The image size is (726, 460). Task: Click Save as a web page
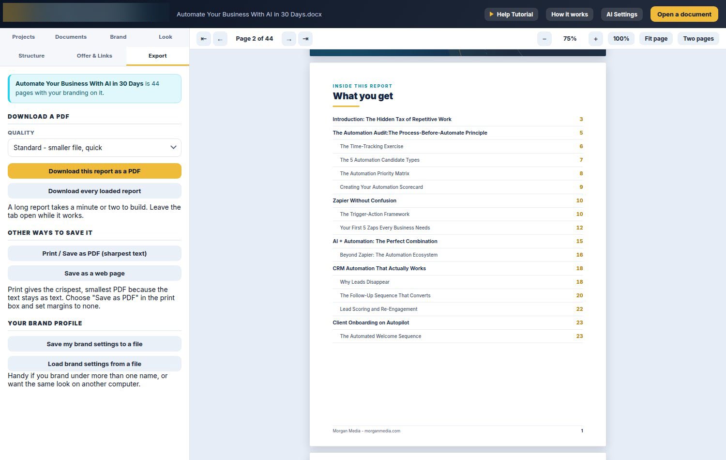coord(94,273)
